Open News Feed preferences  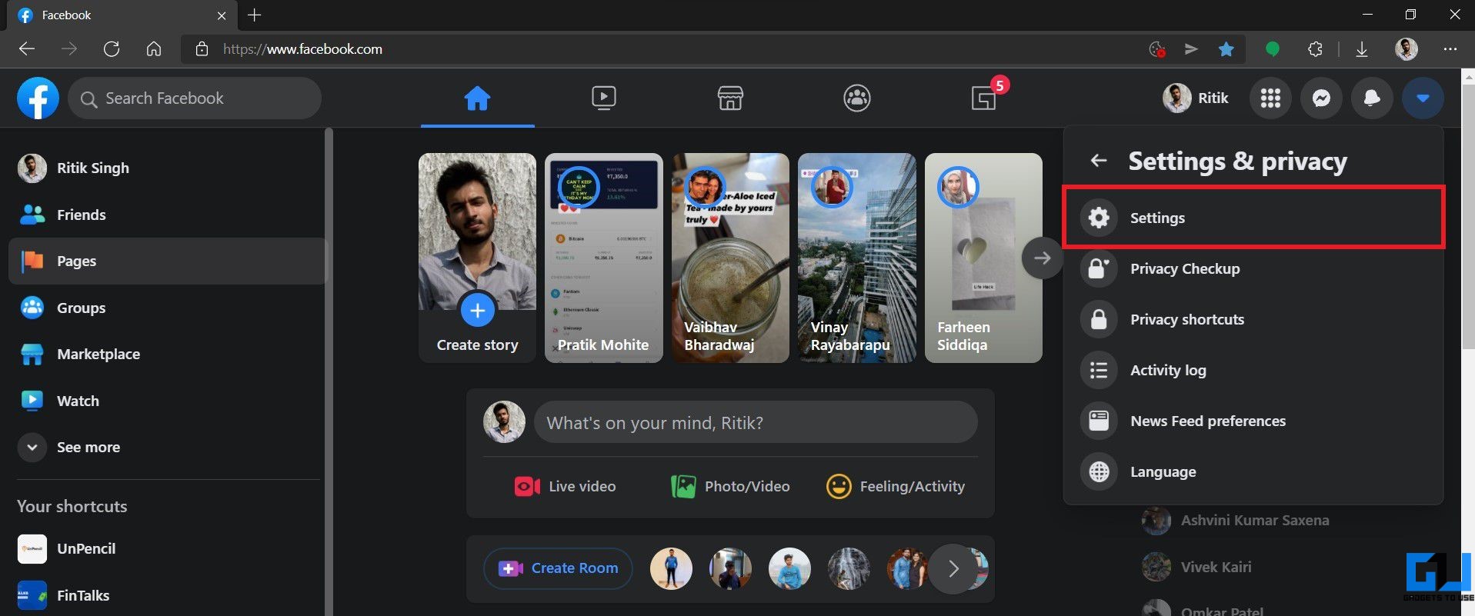1253,421
